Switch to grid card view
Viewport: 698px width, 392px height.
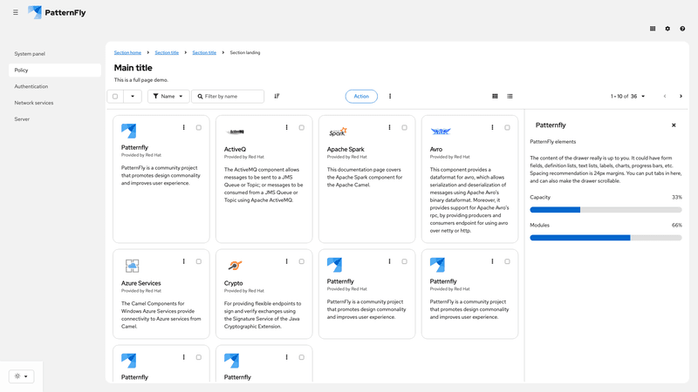tap(495, 96)
